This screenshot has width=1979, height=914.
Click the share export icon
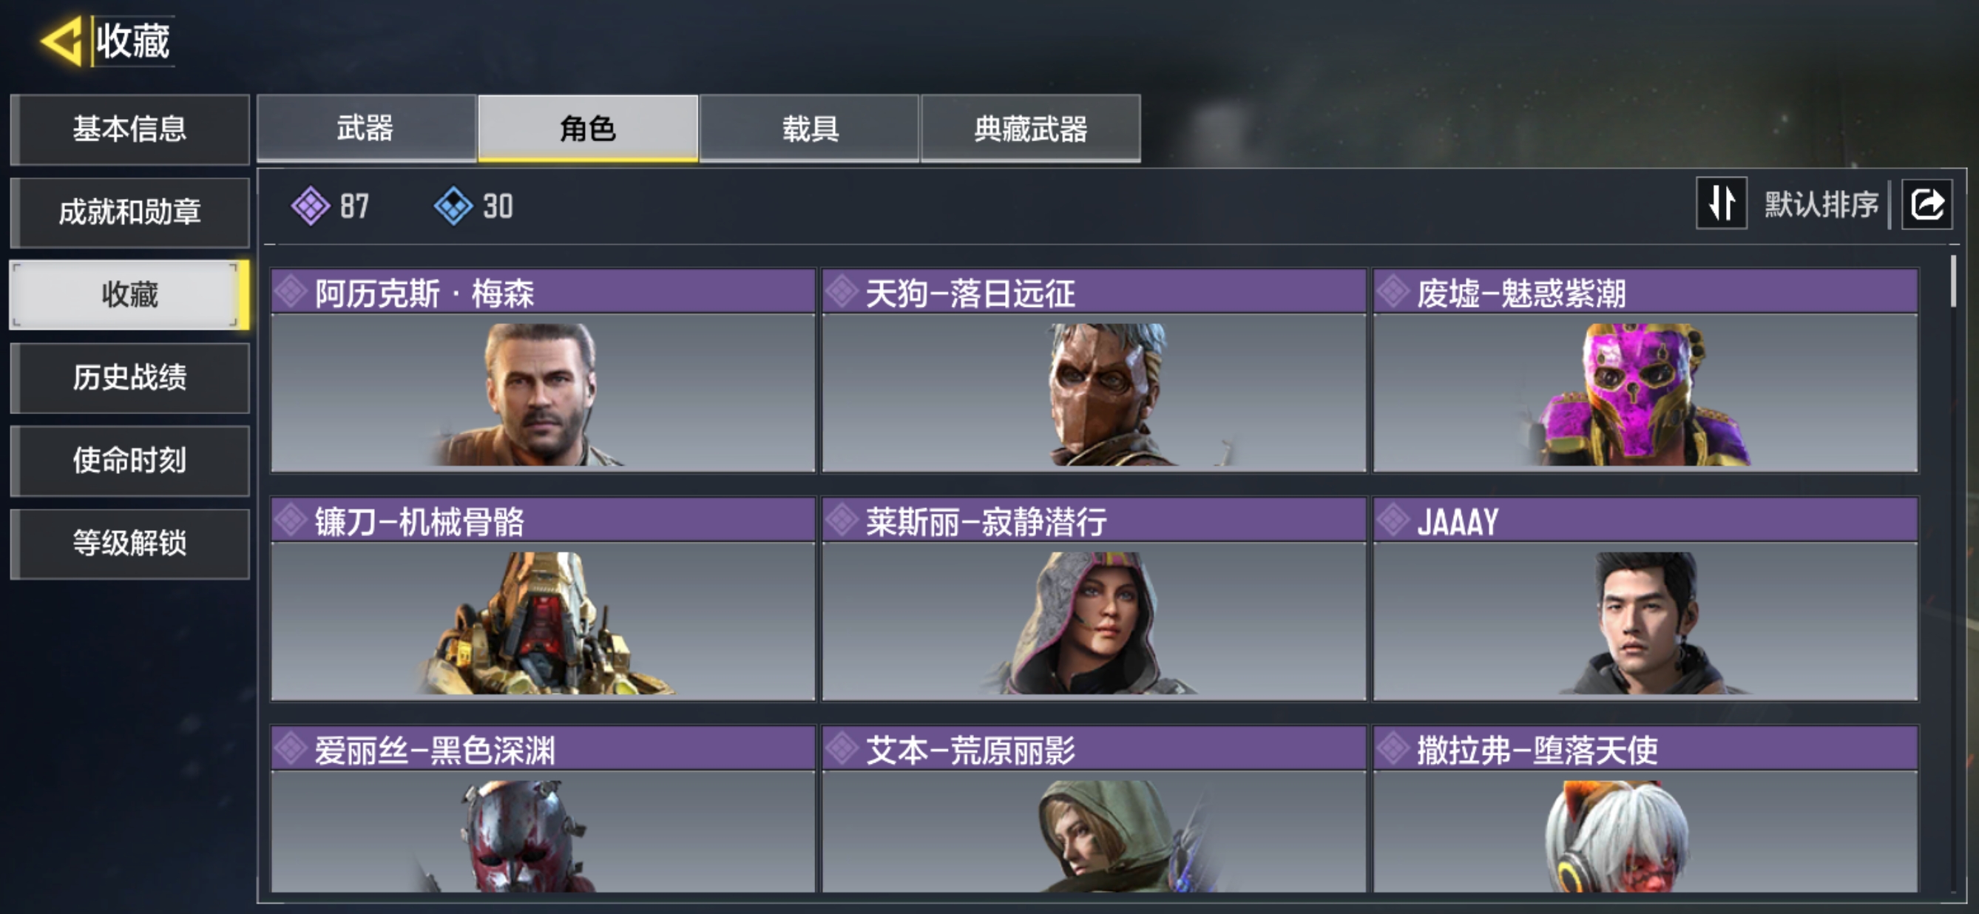pyautogui.click(x=1926, y=204)
